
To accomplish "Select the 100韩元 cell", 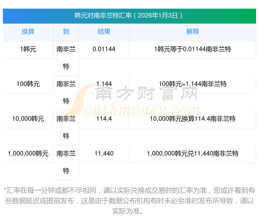I will tap(28, 84).
